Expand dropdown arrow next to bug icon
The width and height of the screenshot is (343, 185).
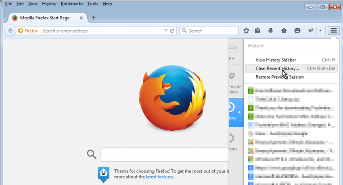[320, 31]
